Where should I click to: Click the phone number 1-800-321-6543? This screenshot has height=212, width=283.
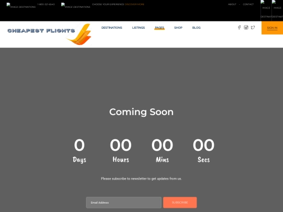pos(46,4)
